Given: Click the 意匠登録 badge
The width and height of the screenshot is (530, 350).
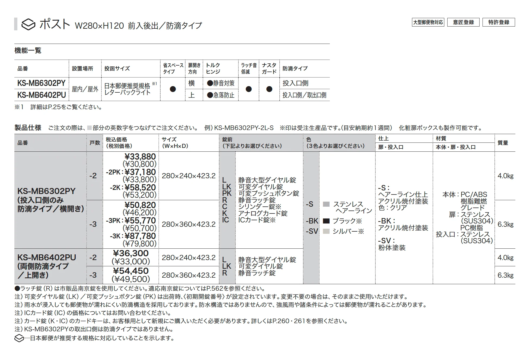Looking at the screenshot, I should click(x=463, y=22).
